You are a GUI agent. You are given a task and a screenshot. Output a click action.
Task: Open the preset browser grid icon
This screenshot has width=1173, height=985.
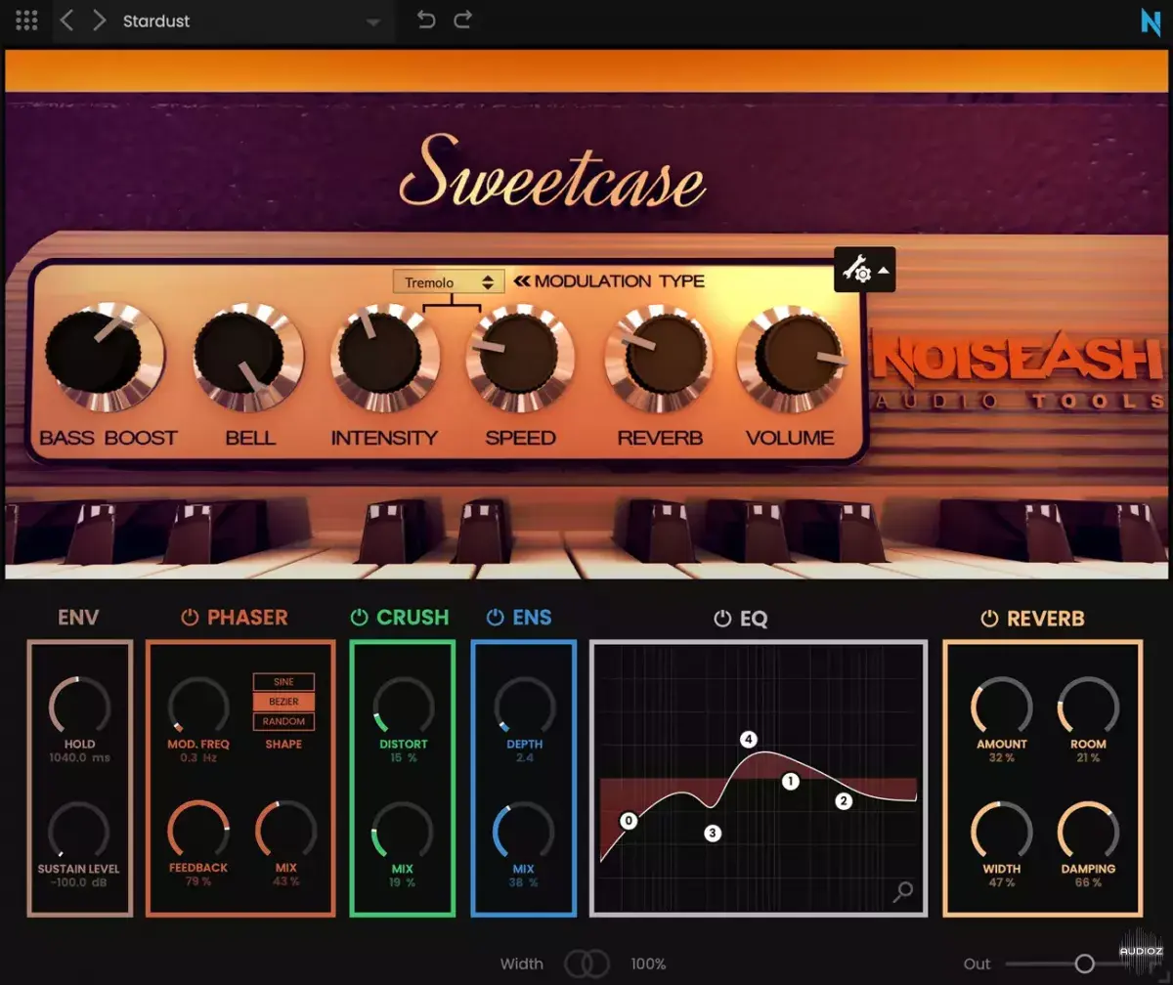point(27,21)
